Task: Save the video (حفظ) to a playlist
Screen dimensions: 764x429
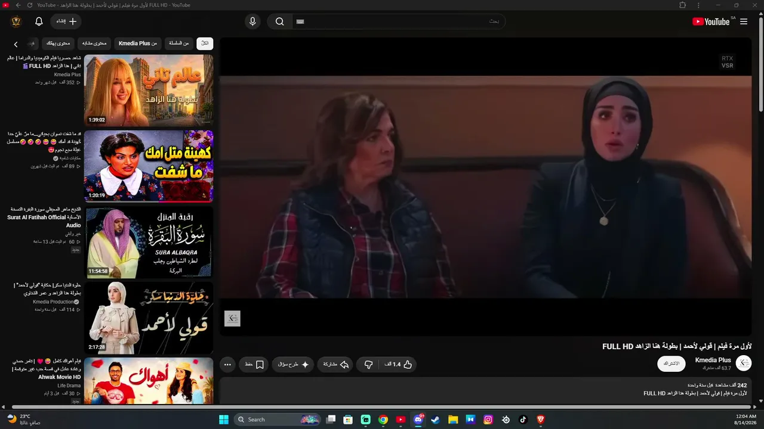Action: [254, 364]
